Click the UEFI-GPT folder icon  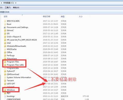point(5,84)
